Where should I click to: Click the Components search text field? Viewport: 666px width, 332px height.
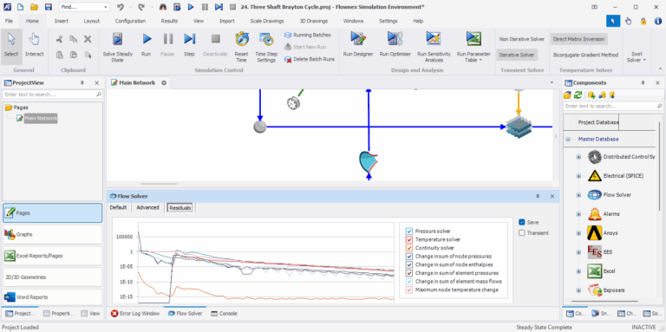coord(613,106)
